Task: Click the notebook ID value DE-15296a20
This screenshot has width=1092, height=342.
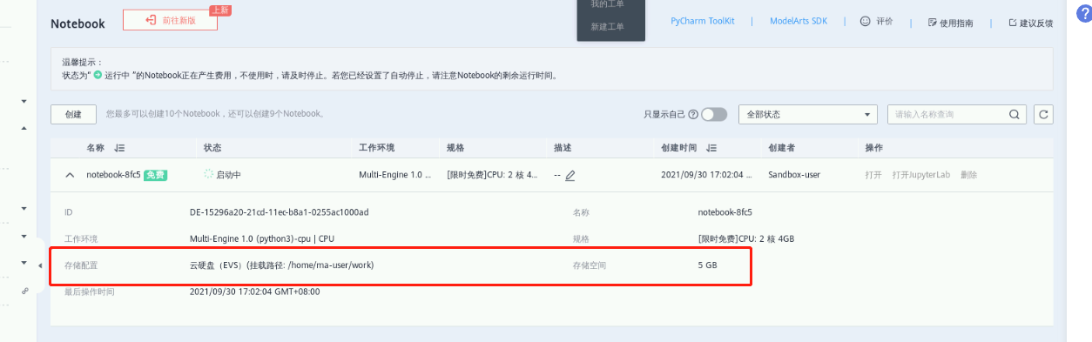Action: [280, 212]
